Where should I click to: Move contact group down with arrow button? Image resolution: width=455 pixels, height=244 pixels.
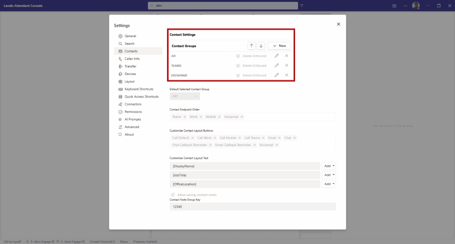[x=261, y=46]
